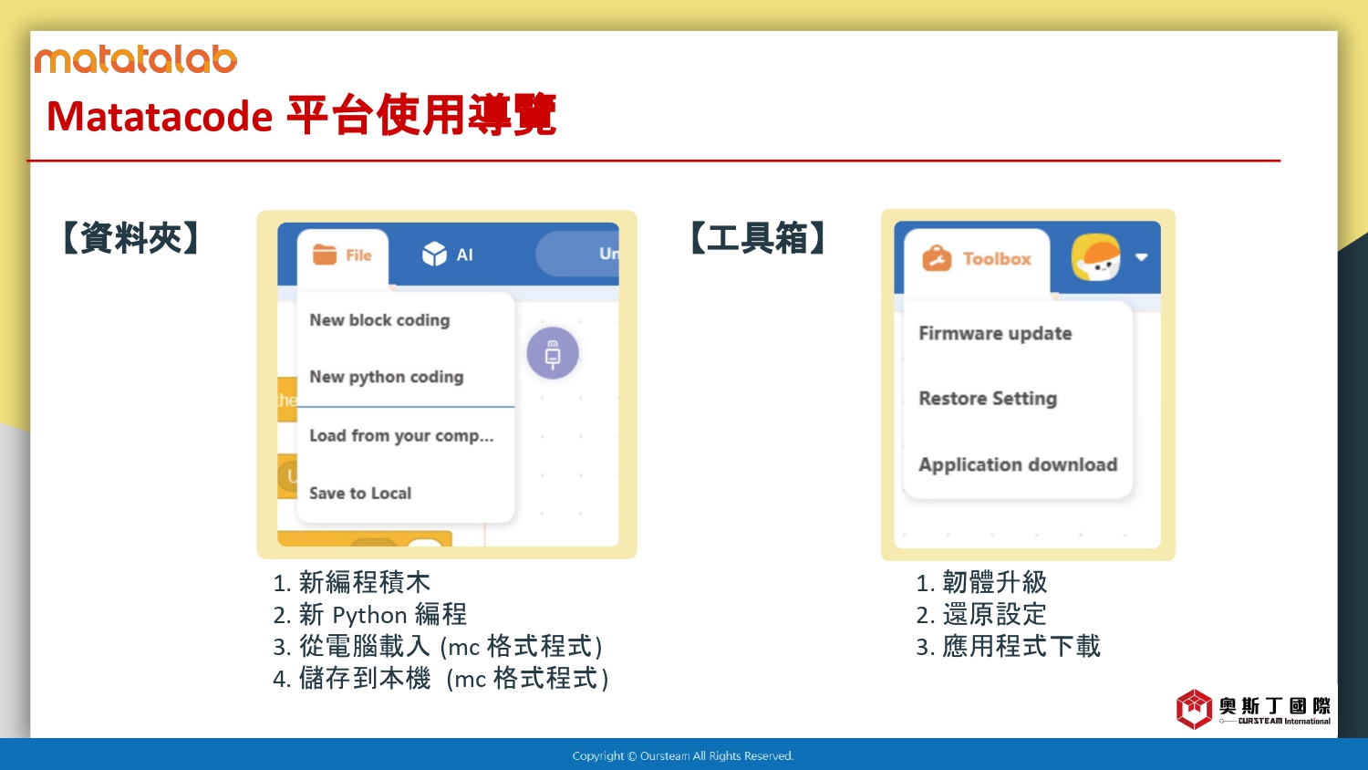Click the Copyright © Oursteam footer text
1368x770 pixels.
[683, 755]
